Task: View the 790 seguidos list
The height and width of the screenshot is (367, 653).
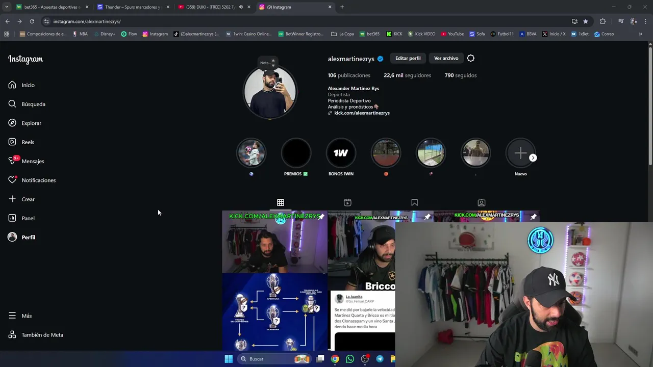Action: coord(460,75)
